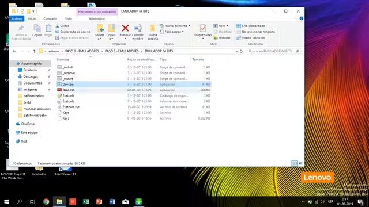Screen dimensions: 369x207
Task: Sort by Fecha de modificación column
Action: 141,60
